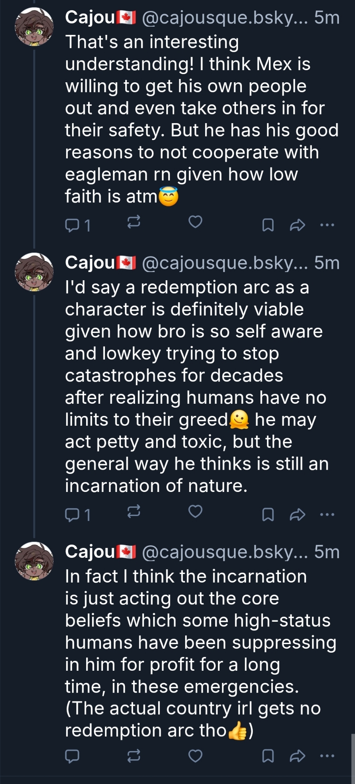Open more options on the second post
This screenshot has height=784, width=355.
coord(327,514)
